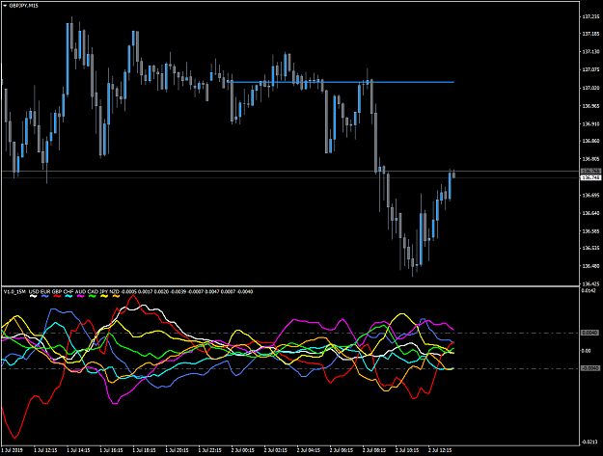This screenshot has height=456, width=603.
Task: Click the 1 Jul 2019 time label
Action: (x=12, y=450)
